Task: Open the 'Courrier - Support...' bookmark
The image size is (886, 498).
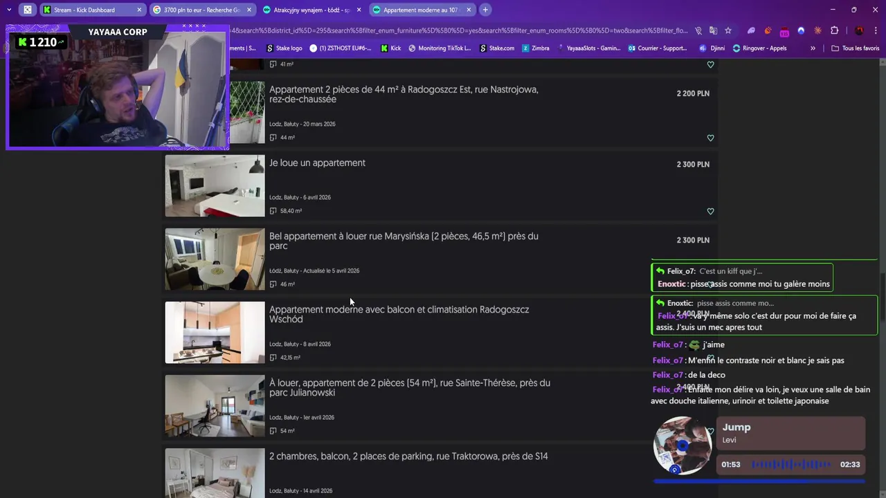Action: (x=657, y=48)
